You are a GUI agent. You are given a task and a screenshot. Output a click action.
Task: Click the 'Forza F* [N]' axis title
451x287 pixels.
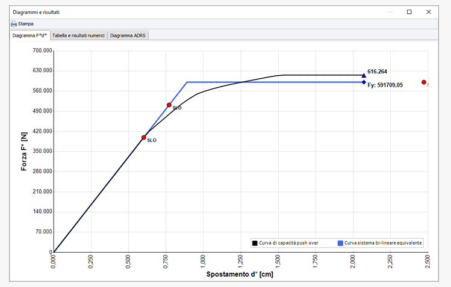point(24,152)
